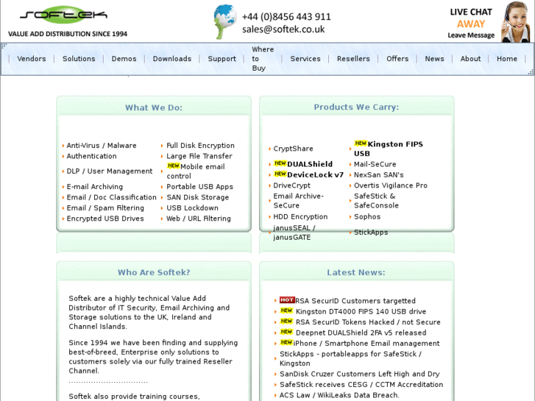Open the Offers menu item
This screenshot has height=401, width=535.
click(x=397, y=59)
